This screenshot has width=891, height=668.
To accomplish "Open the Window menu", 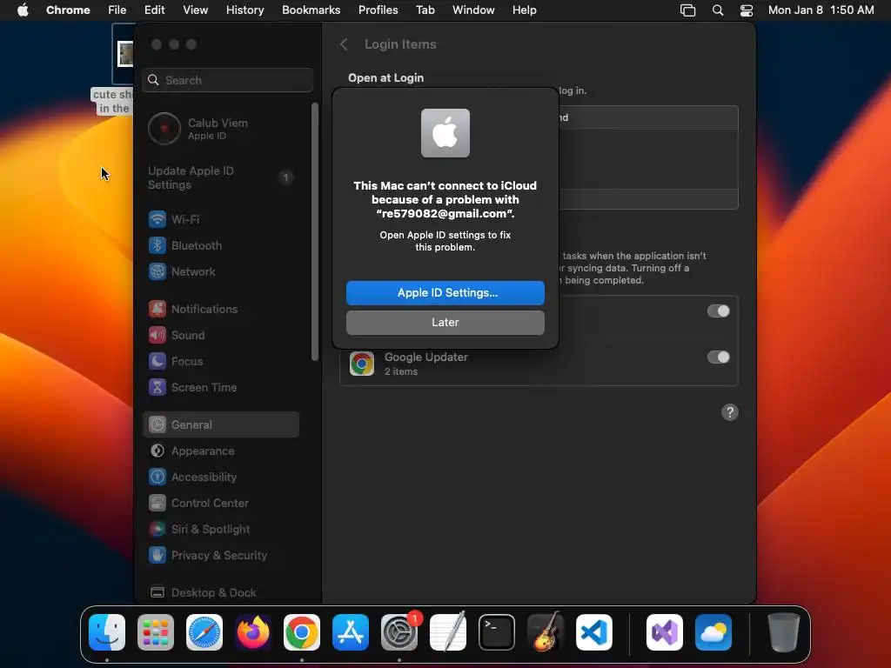I will click(473, 10).
